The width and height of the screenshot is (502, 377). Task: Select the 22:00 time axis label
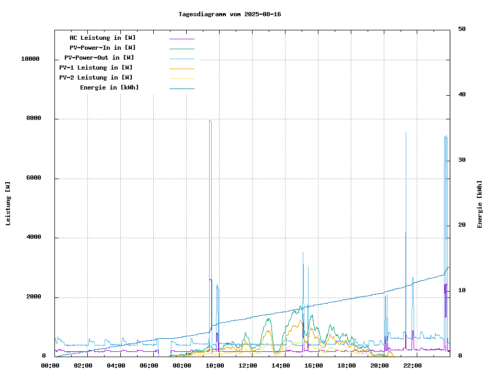coord(412,365)
